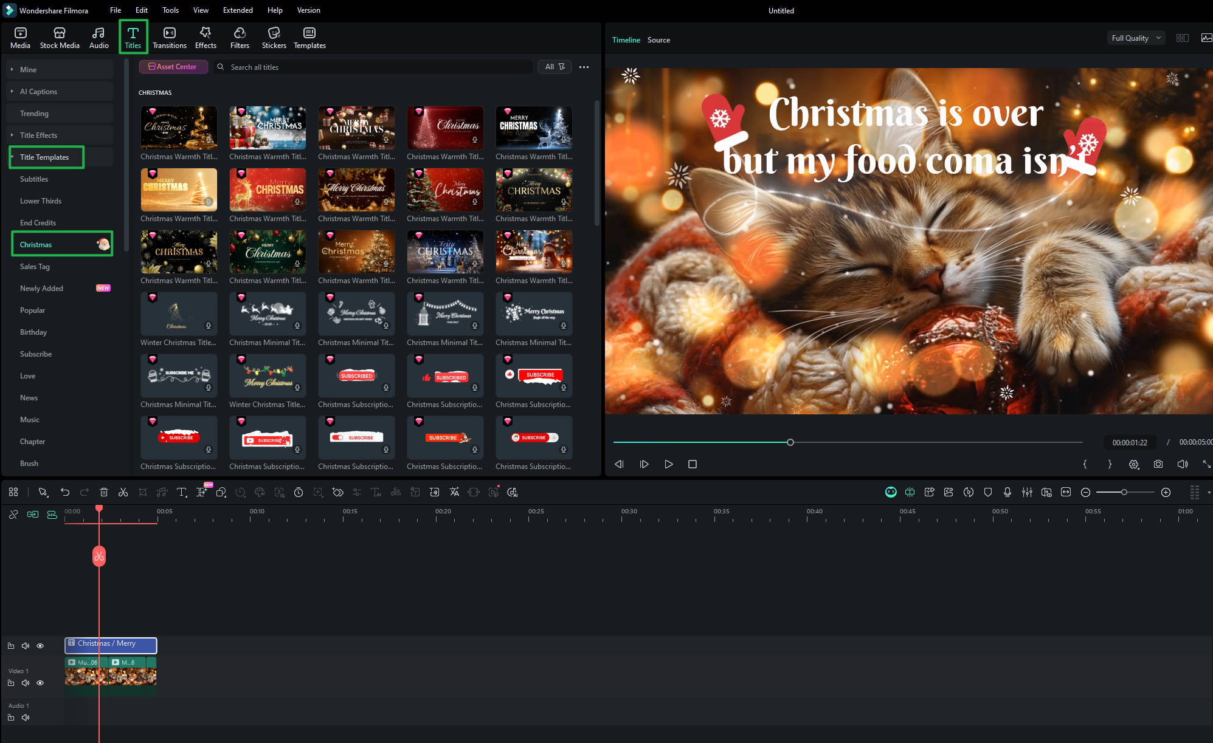Switch to the Source tab
Screen dimensions: 1213x743
(x=658, y=40)
